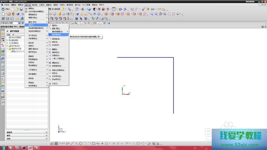Click the Ellipse (椭圆) curve icon
Screen dimensions: 267x150
pos(50,49)
